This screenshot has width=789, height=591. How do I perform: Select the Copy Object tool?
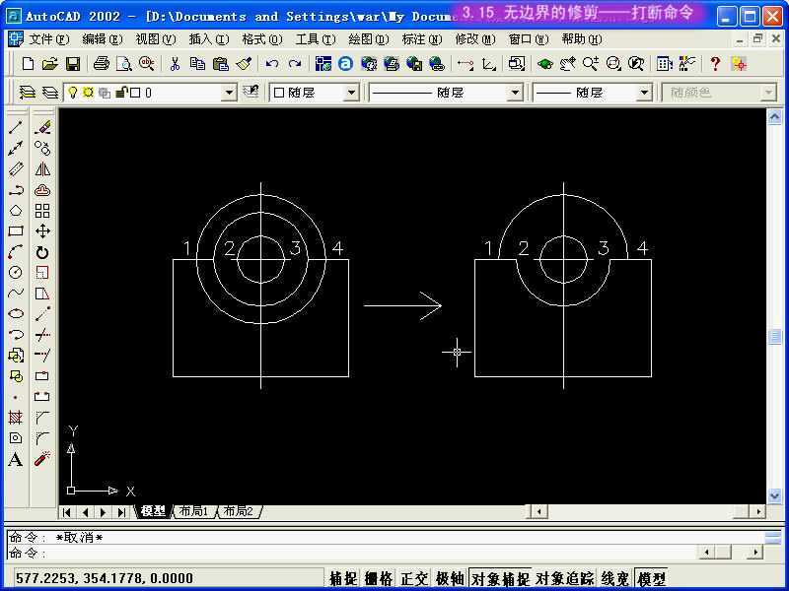point(42,149)
